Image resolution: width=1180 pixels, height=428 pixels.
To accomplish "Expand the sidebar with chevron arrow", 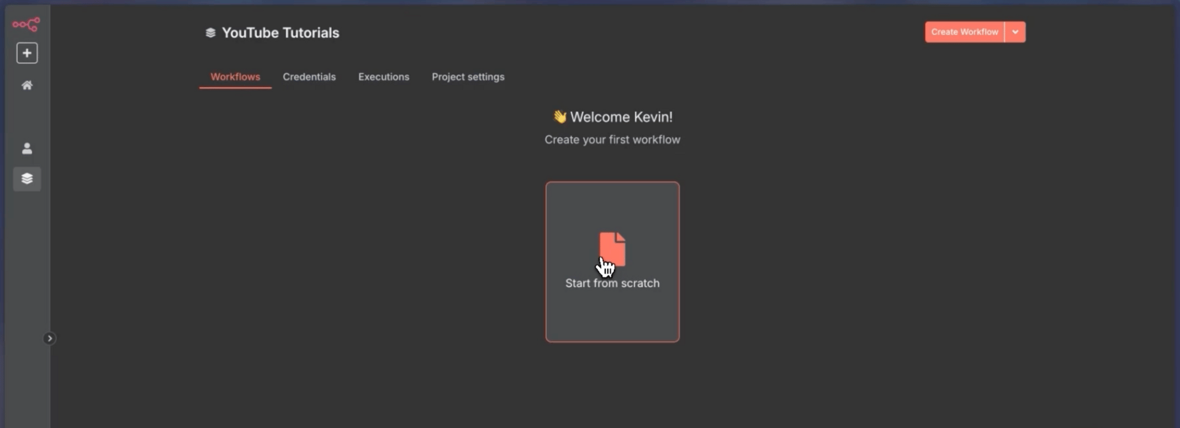I will click(50, 339).
